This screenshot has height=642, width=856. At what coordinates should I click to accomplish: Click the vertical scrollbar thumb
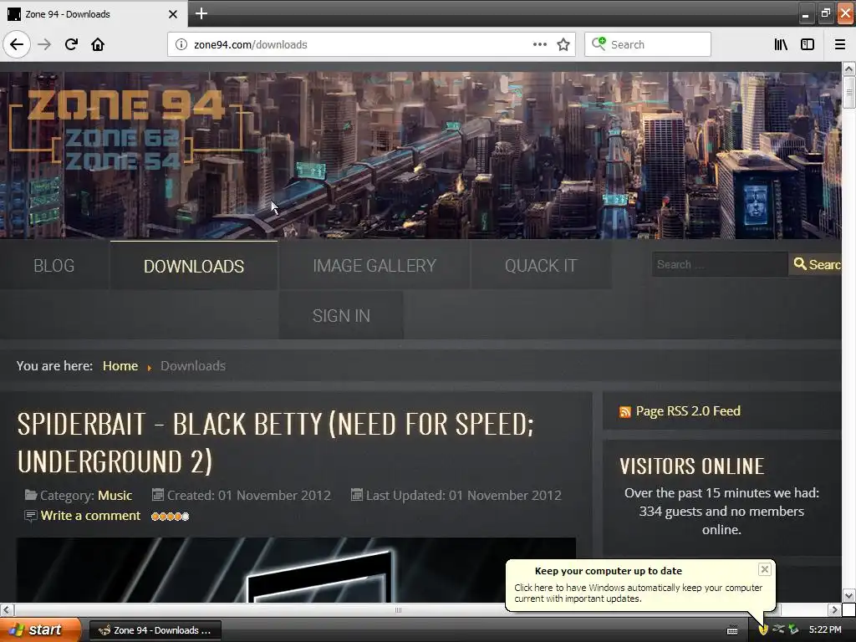tap(848, 92)
